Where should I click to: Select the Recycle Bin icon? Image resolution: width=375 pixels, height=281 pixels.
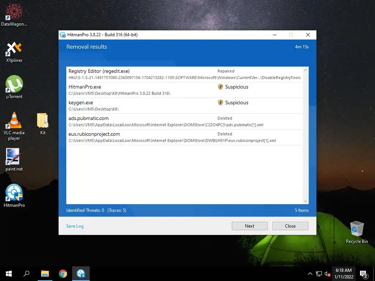(x=357, y=232)
